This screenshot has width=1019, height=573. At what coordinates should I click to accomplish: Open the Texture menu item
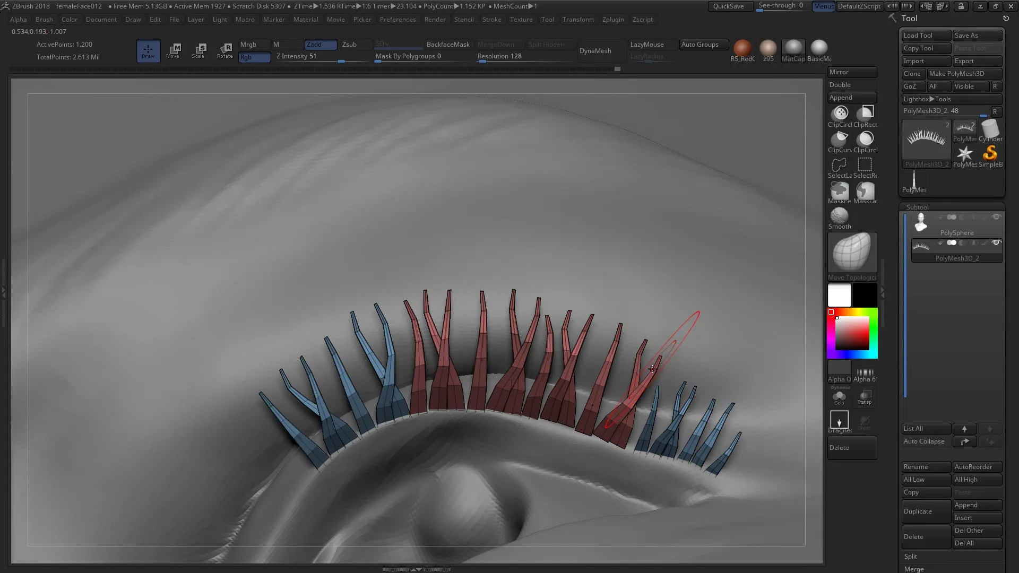pos(521,19)
